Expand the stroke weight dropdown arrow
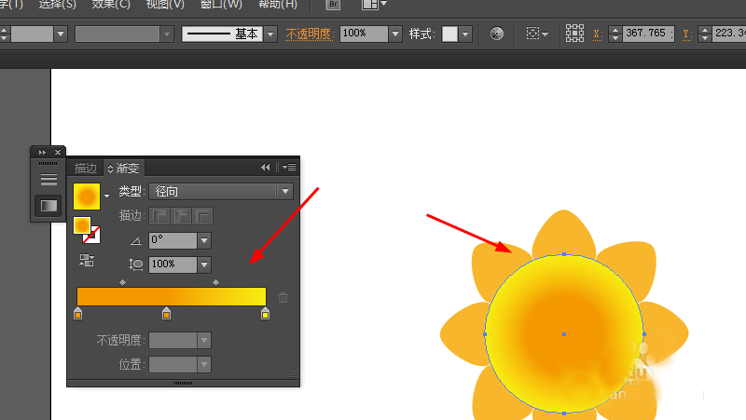Screen dimensions: 746x420 click(61, 34)
